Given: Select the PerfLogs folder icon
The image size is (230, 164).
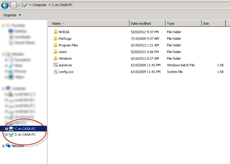Looking at the screenshot, I should pos(55,39).
